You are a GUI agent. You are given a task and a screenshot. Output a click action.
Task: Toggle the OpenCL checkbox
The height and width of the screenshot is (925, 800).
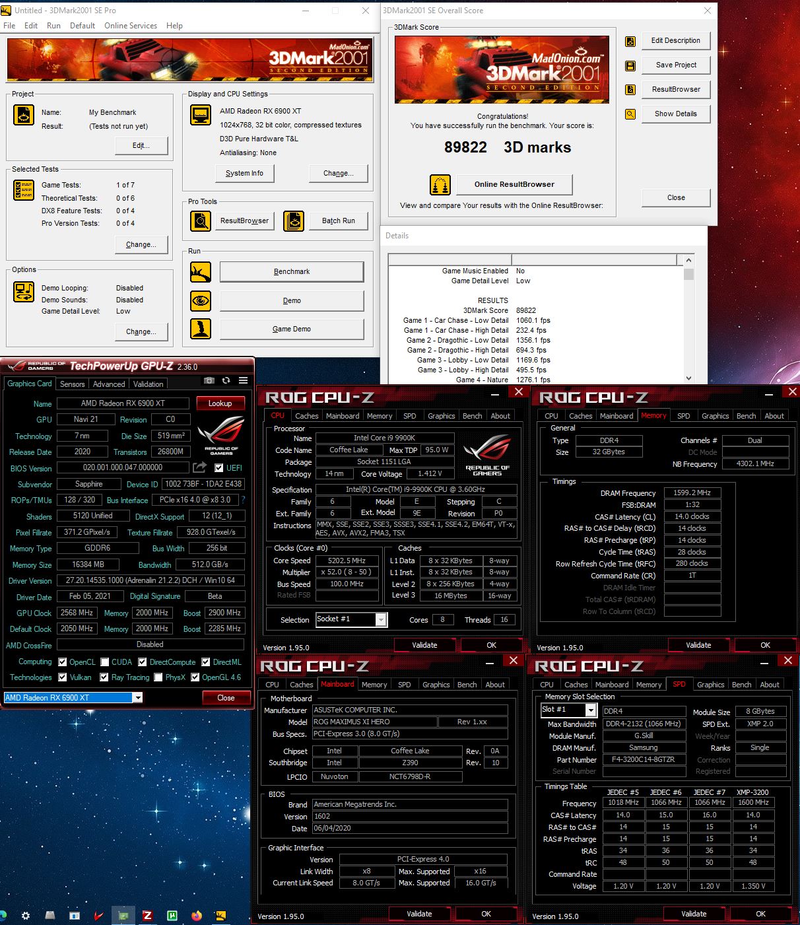(63, 662)
